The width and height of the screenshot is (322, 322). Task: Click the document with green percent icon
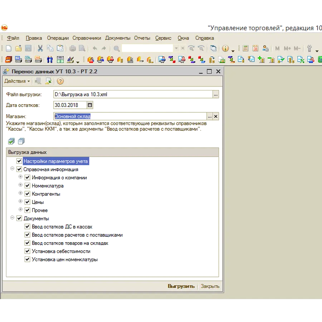[x=301, y=59]
